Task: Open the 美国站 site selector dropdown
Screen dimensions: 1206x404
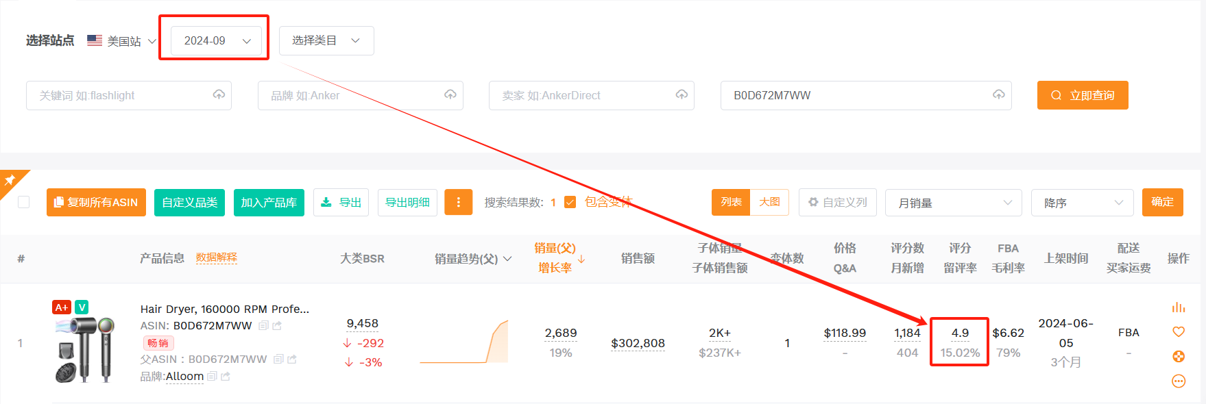Action: [x=122, y=41]
